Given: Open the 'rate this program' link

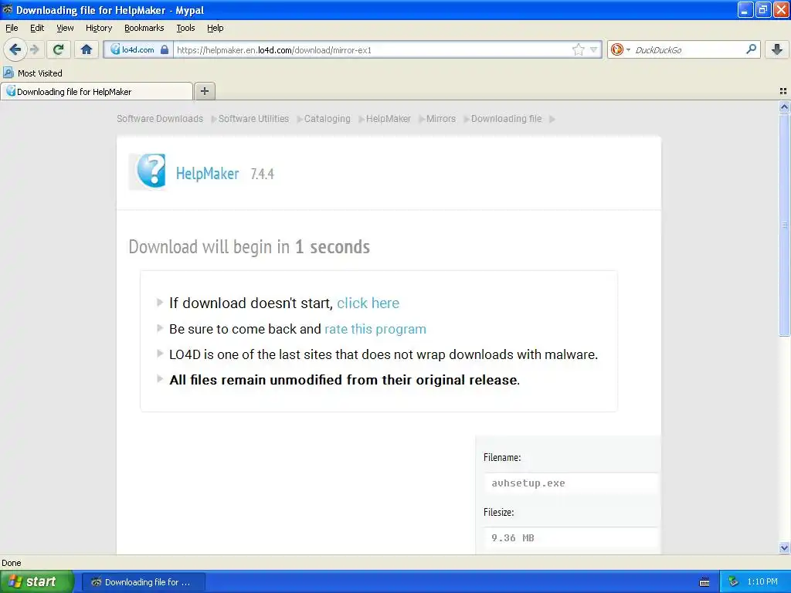Looking at the screenshot, I should [x=375, y=329].
